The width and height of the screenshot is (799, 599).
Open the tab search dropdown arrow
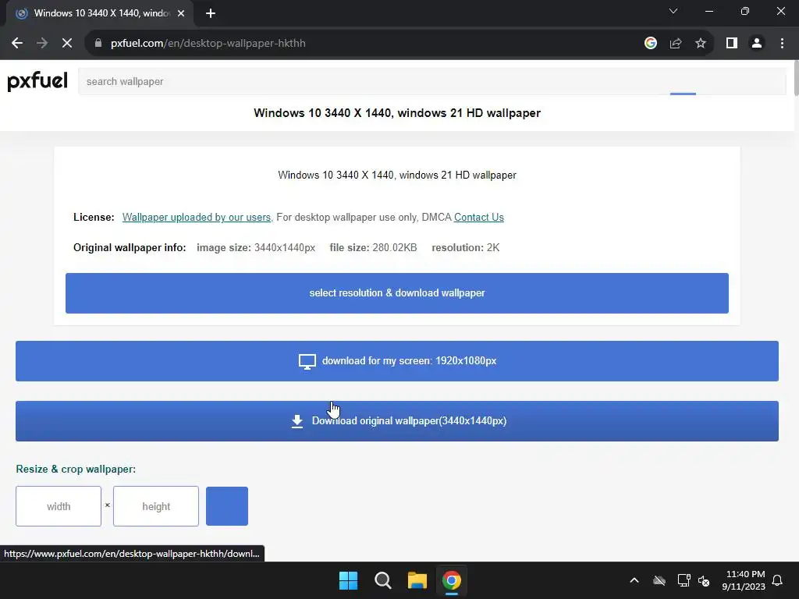673,11
